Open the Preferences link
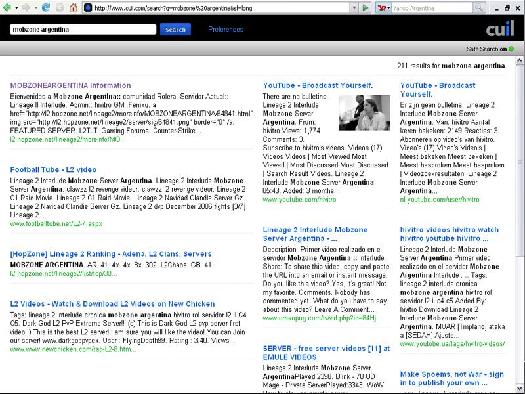This screenshot has height=394, width=525. (225, 30)
